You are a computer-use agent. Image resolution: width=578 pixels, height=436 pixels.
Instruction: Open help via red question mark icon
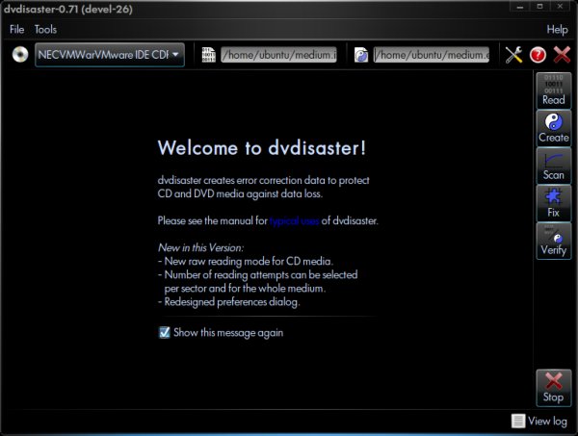(x=538, y=55)
